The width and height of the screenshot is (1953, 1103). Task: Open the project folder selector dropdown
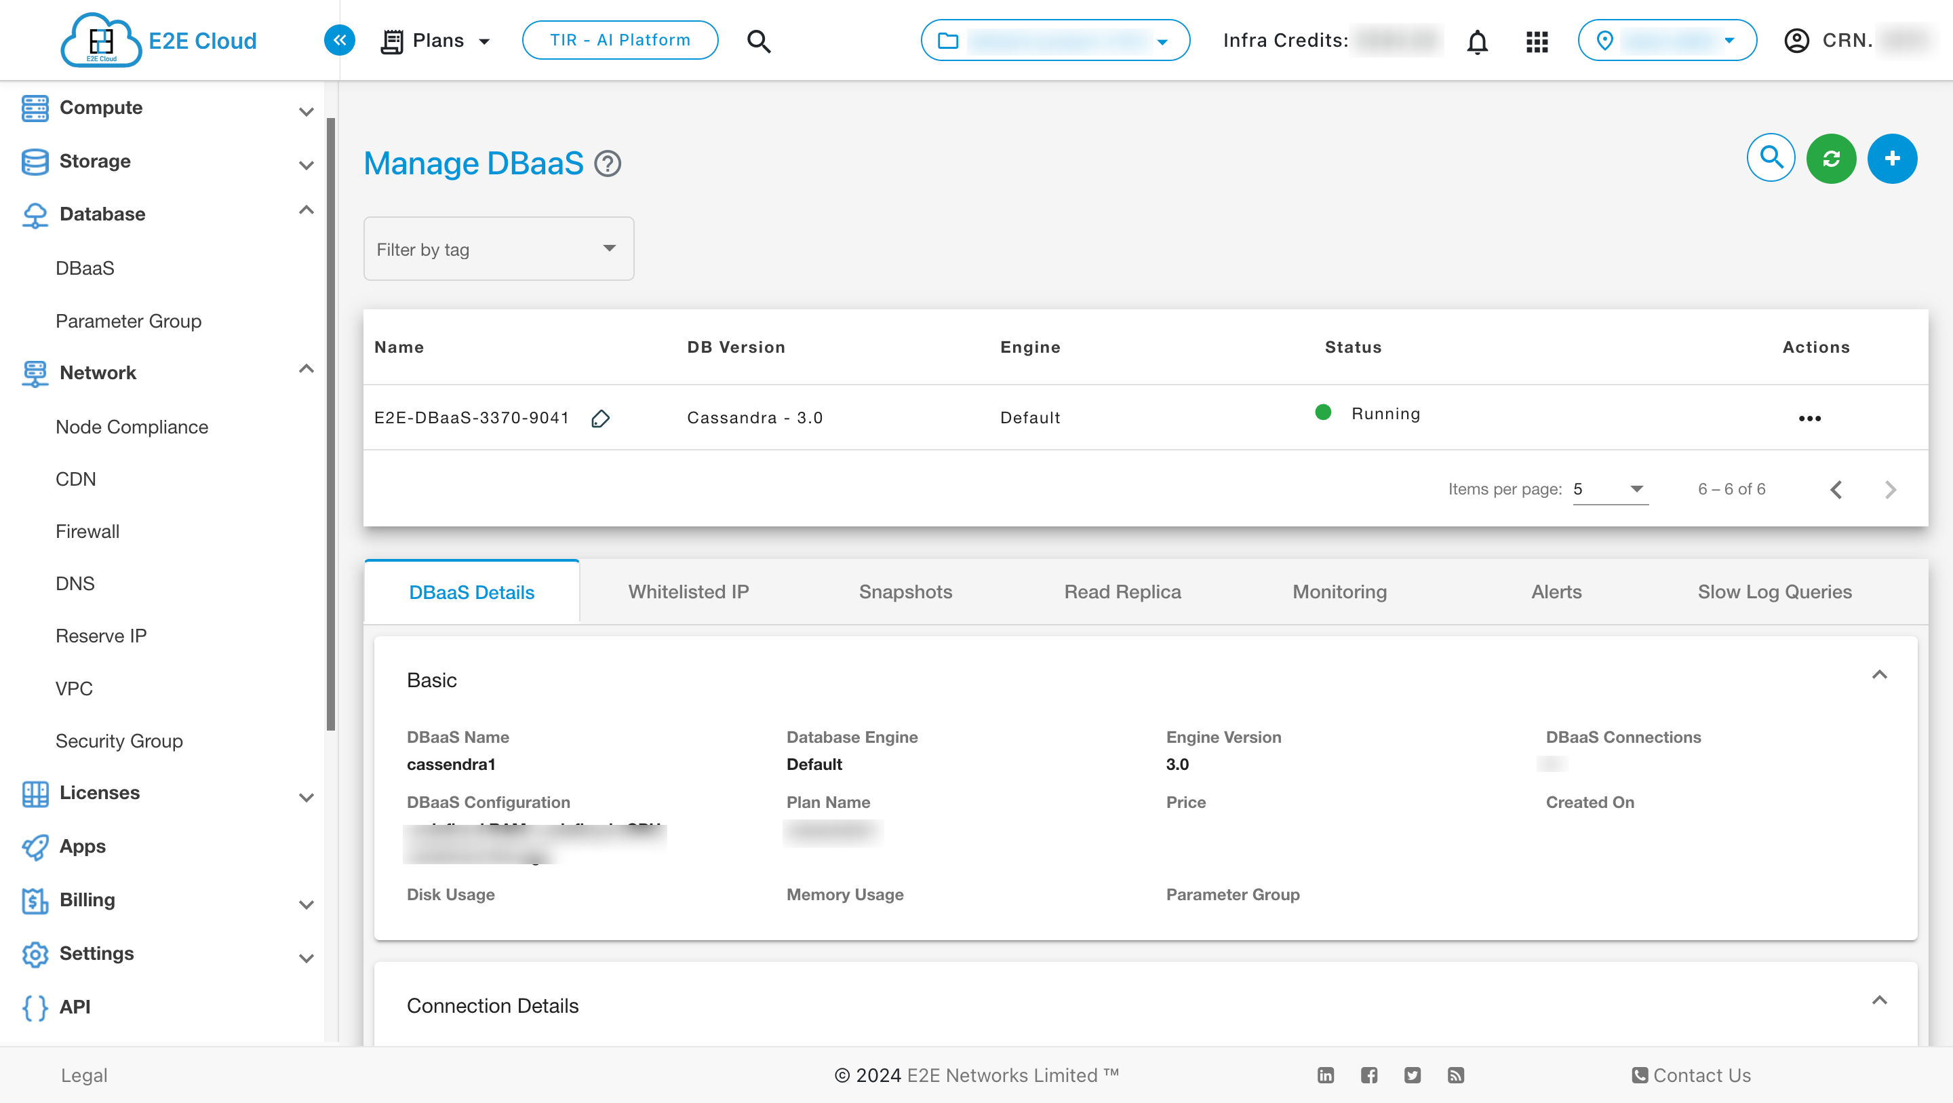1054,40
